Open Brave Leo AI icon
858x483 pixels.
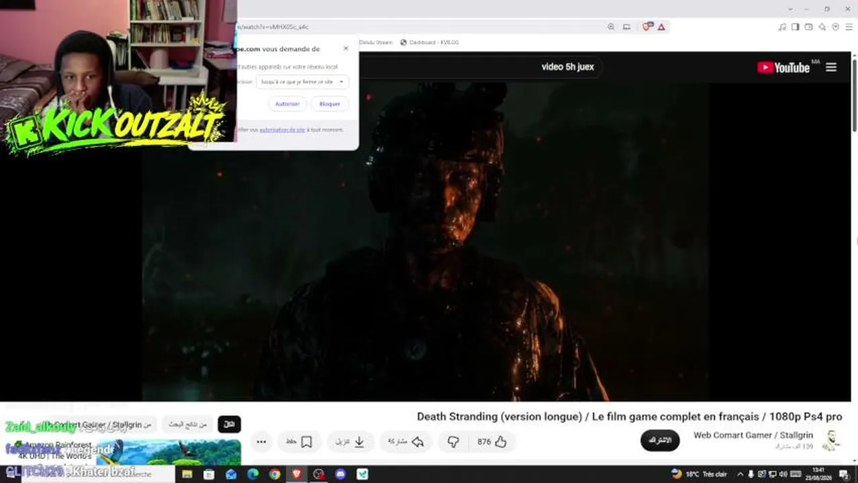coord(822,27)
